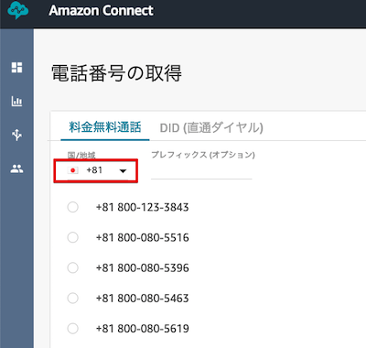366x348 pixels.
Task: Click the 電話番号の取得 page heading
Action: tap(116, 73)
